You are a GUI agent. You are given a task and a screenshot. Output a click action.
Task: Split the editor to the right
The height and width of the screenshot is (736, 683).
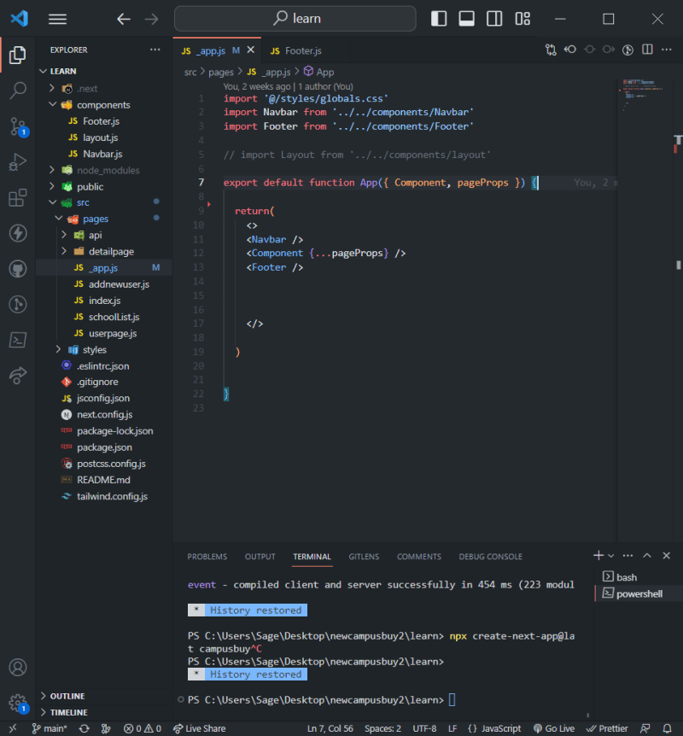(647, 50)
